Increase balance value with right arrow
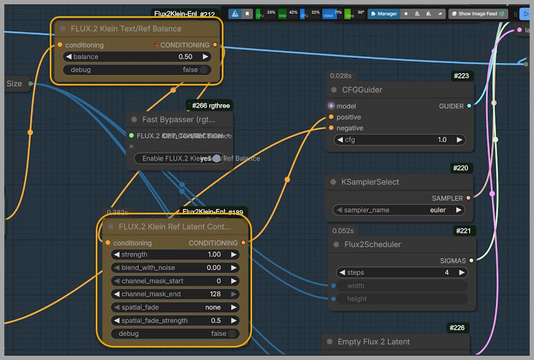 (x=205, y=57)
